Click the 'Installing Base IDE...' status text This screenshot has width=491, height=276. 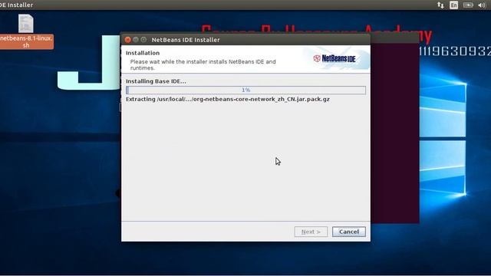[156, 81]
